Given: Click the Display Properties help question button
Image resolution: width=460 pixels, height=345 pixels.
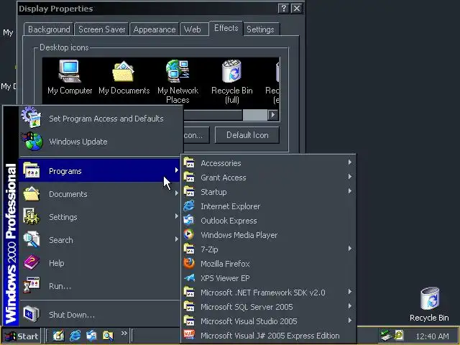Looking at the screenshot, I should [x=283, y=9].
